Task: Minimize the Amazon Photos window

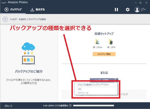Action: 136,2
